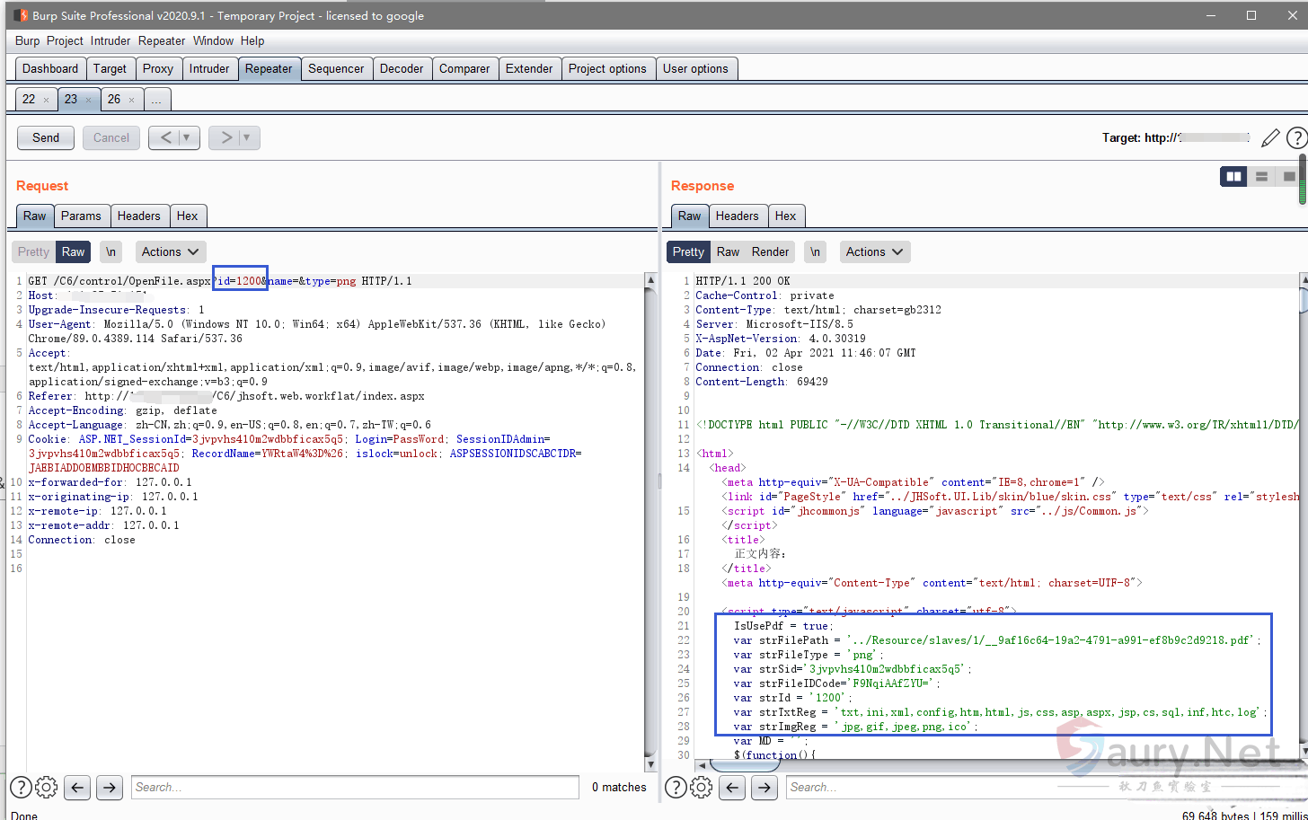Select side-by-side layout view icon

point(1233,177)
